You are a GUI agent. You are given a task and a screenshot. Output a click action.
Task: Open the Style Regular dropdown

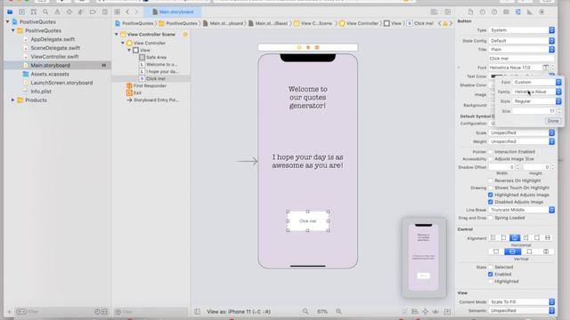coord(537,101)
